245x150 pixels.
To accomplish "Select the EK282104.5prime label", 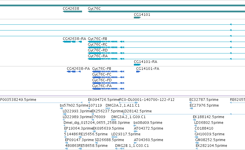I will (x=211, y=146).
